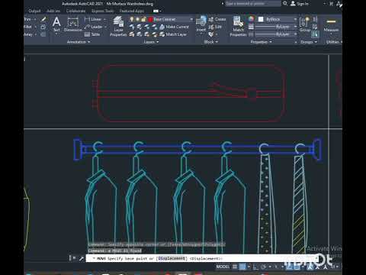Click the pencil edit icon near Text
This screenshot has width=366, height=275.
point(43,19)
